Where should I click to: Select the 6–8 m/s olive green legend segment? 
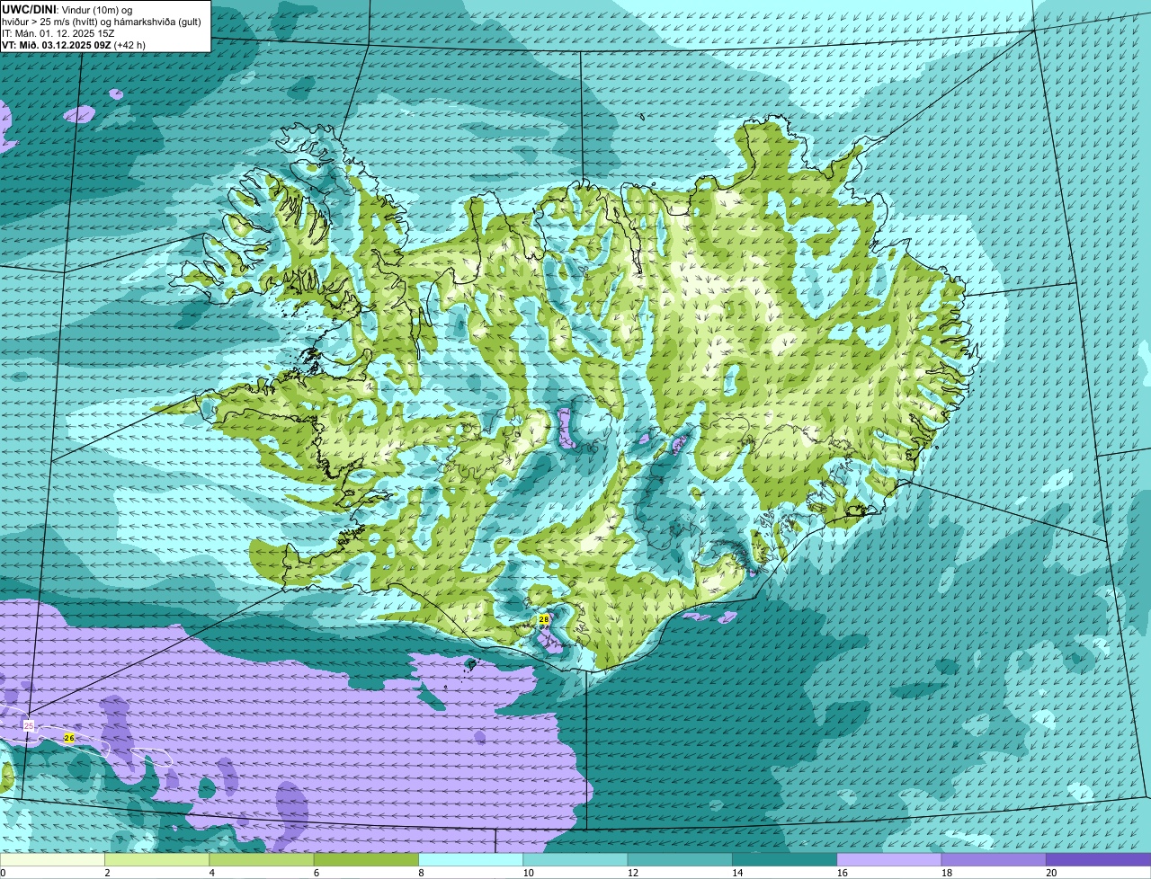coord(366,860)
